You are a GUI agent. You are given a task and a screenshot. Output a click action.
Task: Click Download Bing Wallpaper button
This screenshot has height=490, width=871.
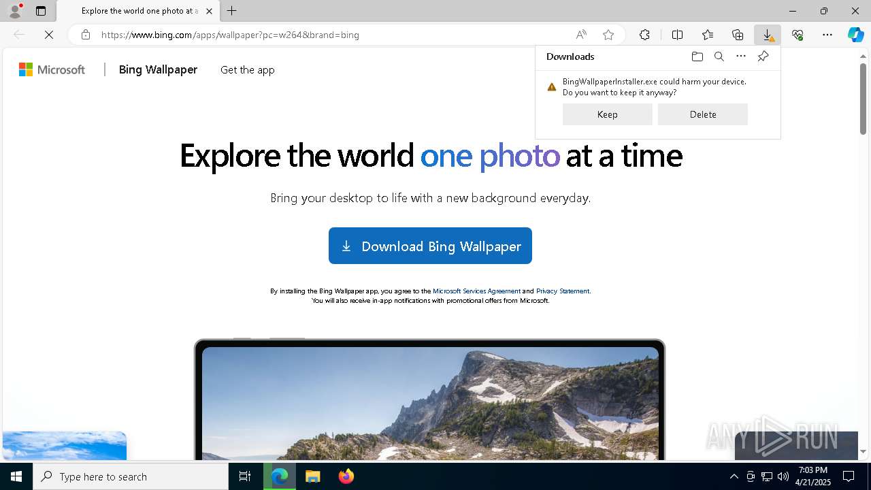pos(430,246)
